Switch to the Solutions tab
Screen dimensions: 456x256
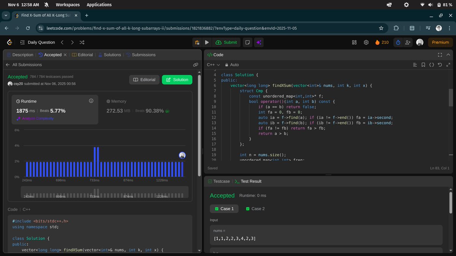[109, 55]
